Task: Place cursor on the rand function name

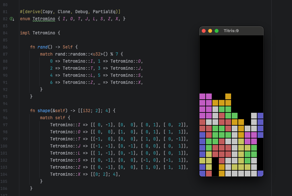Action: [43, 47]
